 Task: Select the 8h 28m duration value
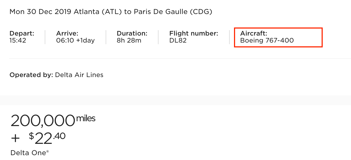coord(129,41)
